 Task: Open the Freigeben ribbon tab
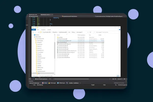tap(43, 30)
